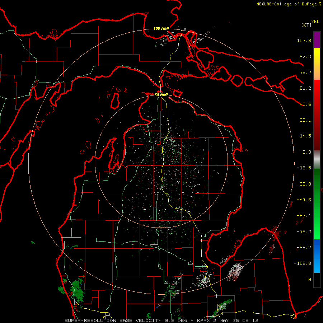Click the TH legend label

click(308, 280)
